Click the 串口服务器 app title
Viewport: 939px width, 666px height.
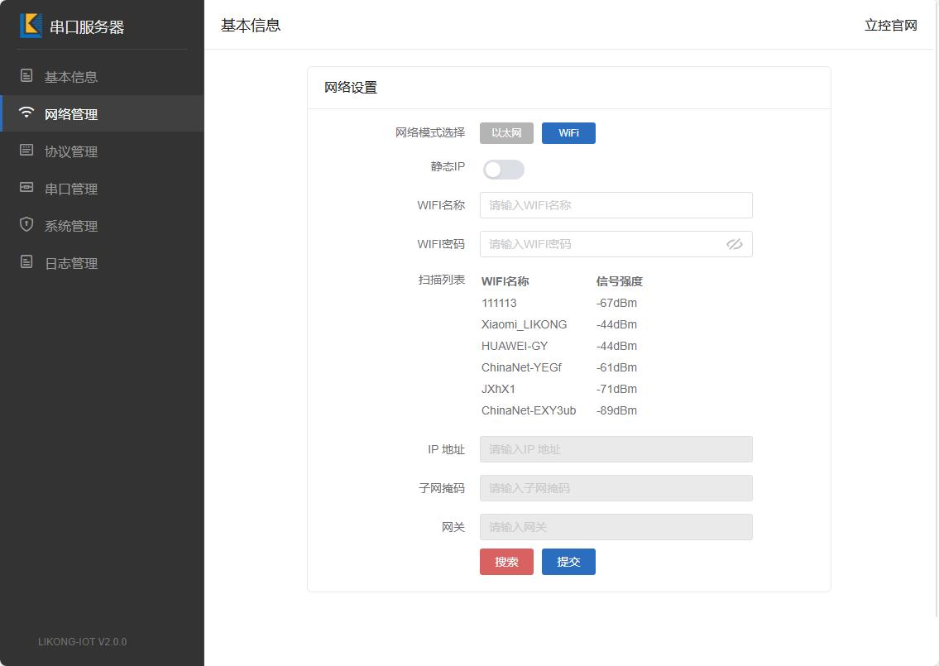coord(87,27)
